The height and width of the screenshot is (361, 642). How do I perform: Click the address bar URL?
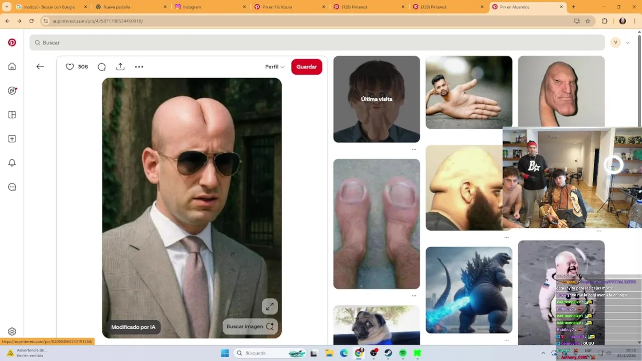(97, 21)
